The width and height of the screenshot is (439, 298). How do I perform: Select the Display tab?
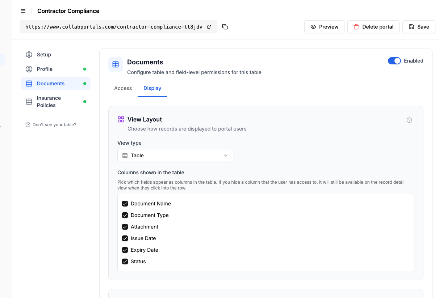pyautogui.click(x=152, y=88)
